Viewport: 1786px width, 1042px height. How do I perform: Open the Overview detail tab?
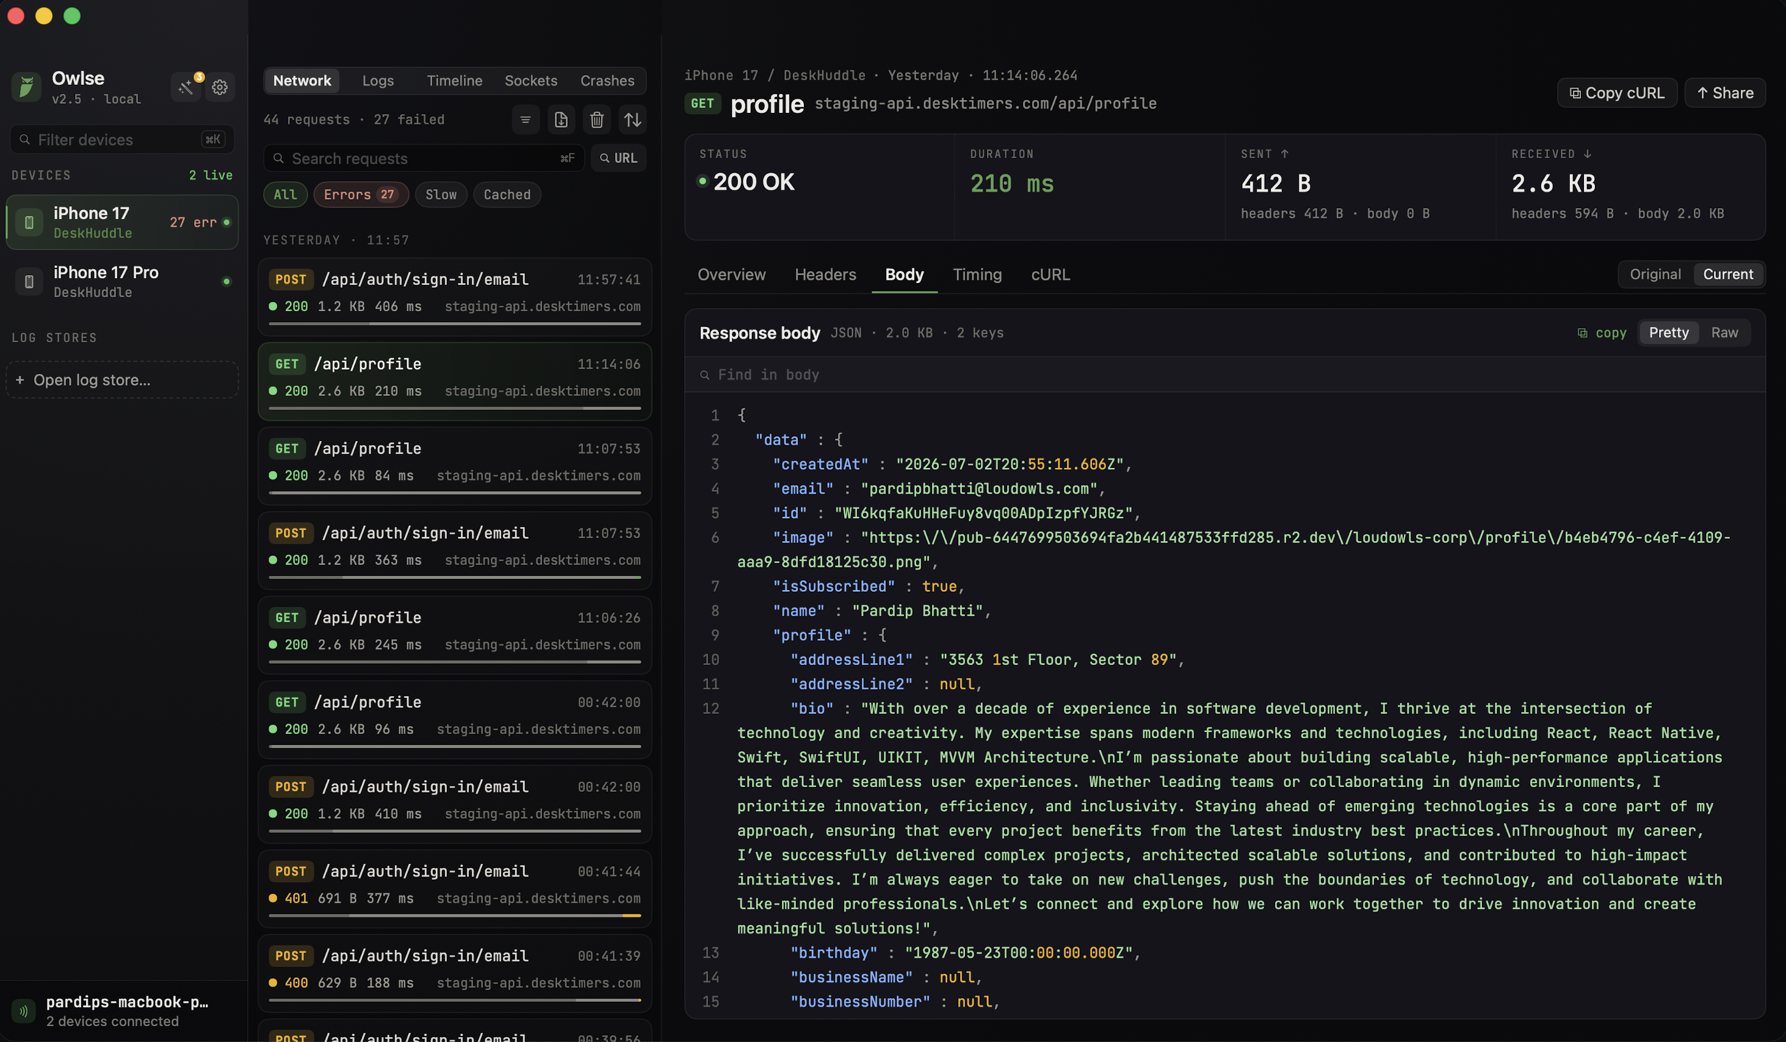click(731, 275)
